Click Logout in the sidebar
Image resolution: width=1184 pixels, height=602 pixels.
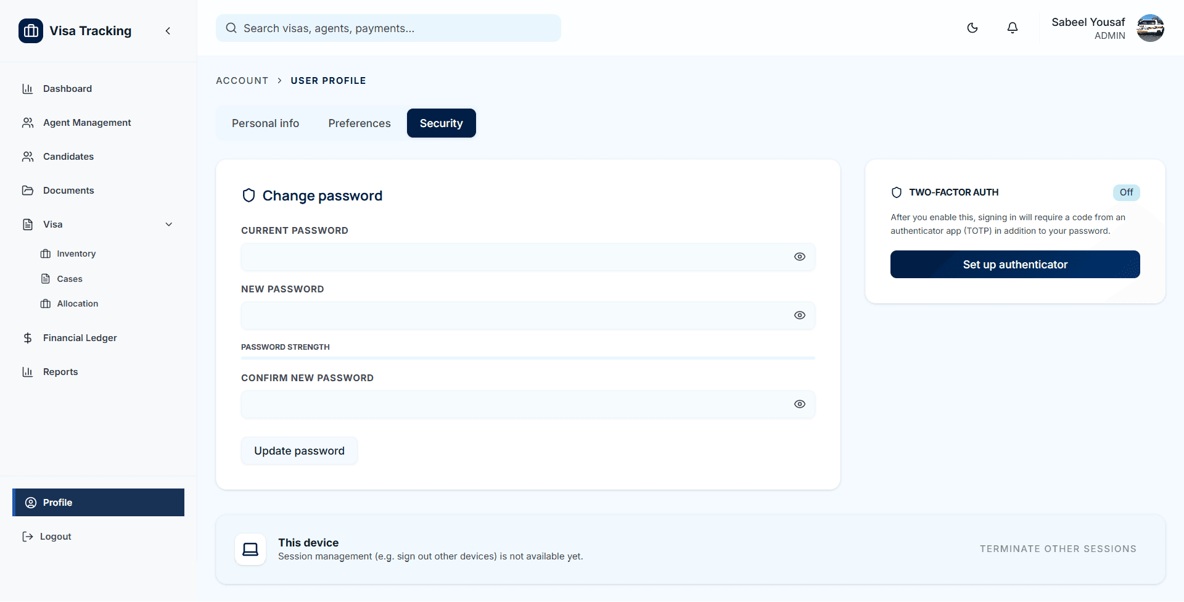click(x=99, y=537)
